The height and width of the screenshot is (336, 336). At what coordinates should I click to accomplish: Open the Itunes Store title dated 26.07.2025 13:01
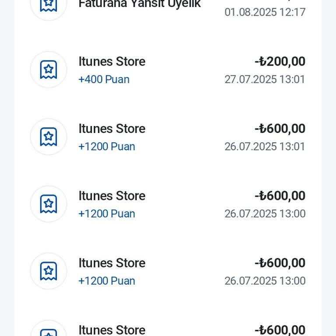pos(112,129)
